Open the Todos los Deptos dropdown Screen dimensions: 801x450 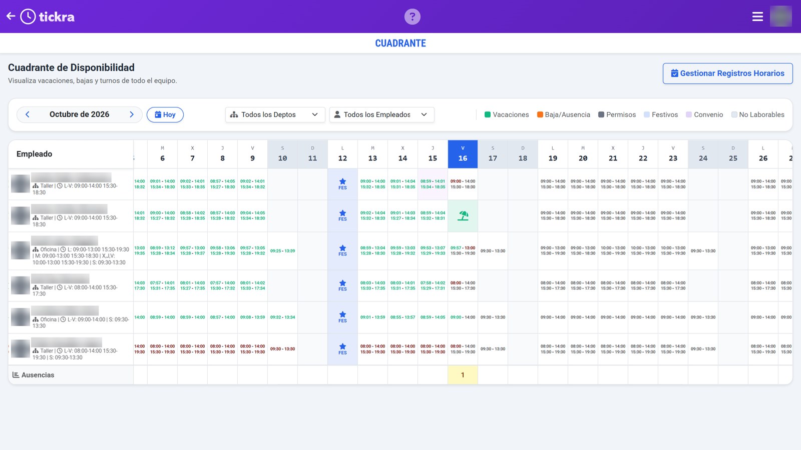pos(275,114)
